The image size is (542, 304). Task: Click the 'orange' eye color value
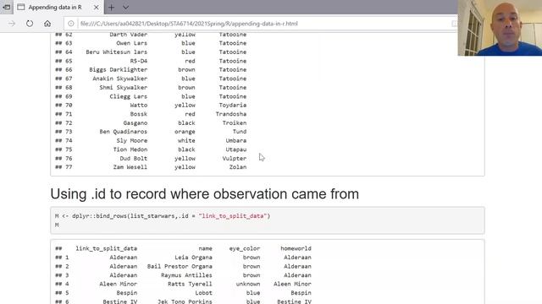[x=185, y=132]
